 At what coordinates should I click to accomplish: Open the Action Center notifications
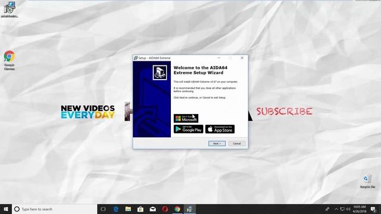373,209
